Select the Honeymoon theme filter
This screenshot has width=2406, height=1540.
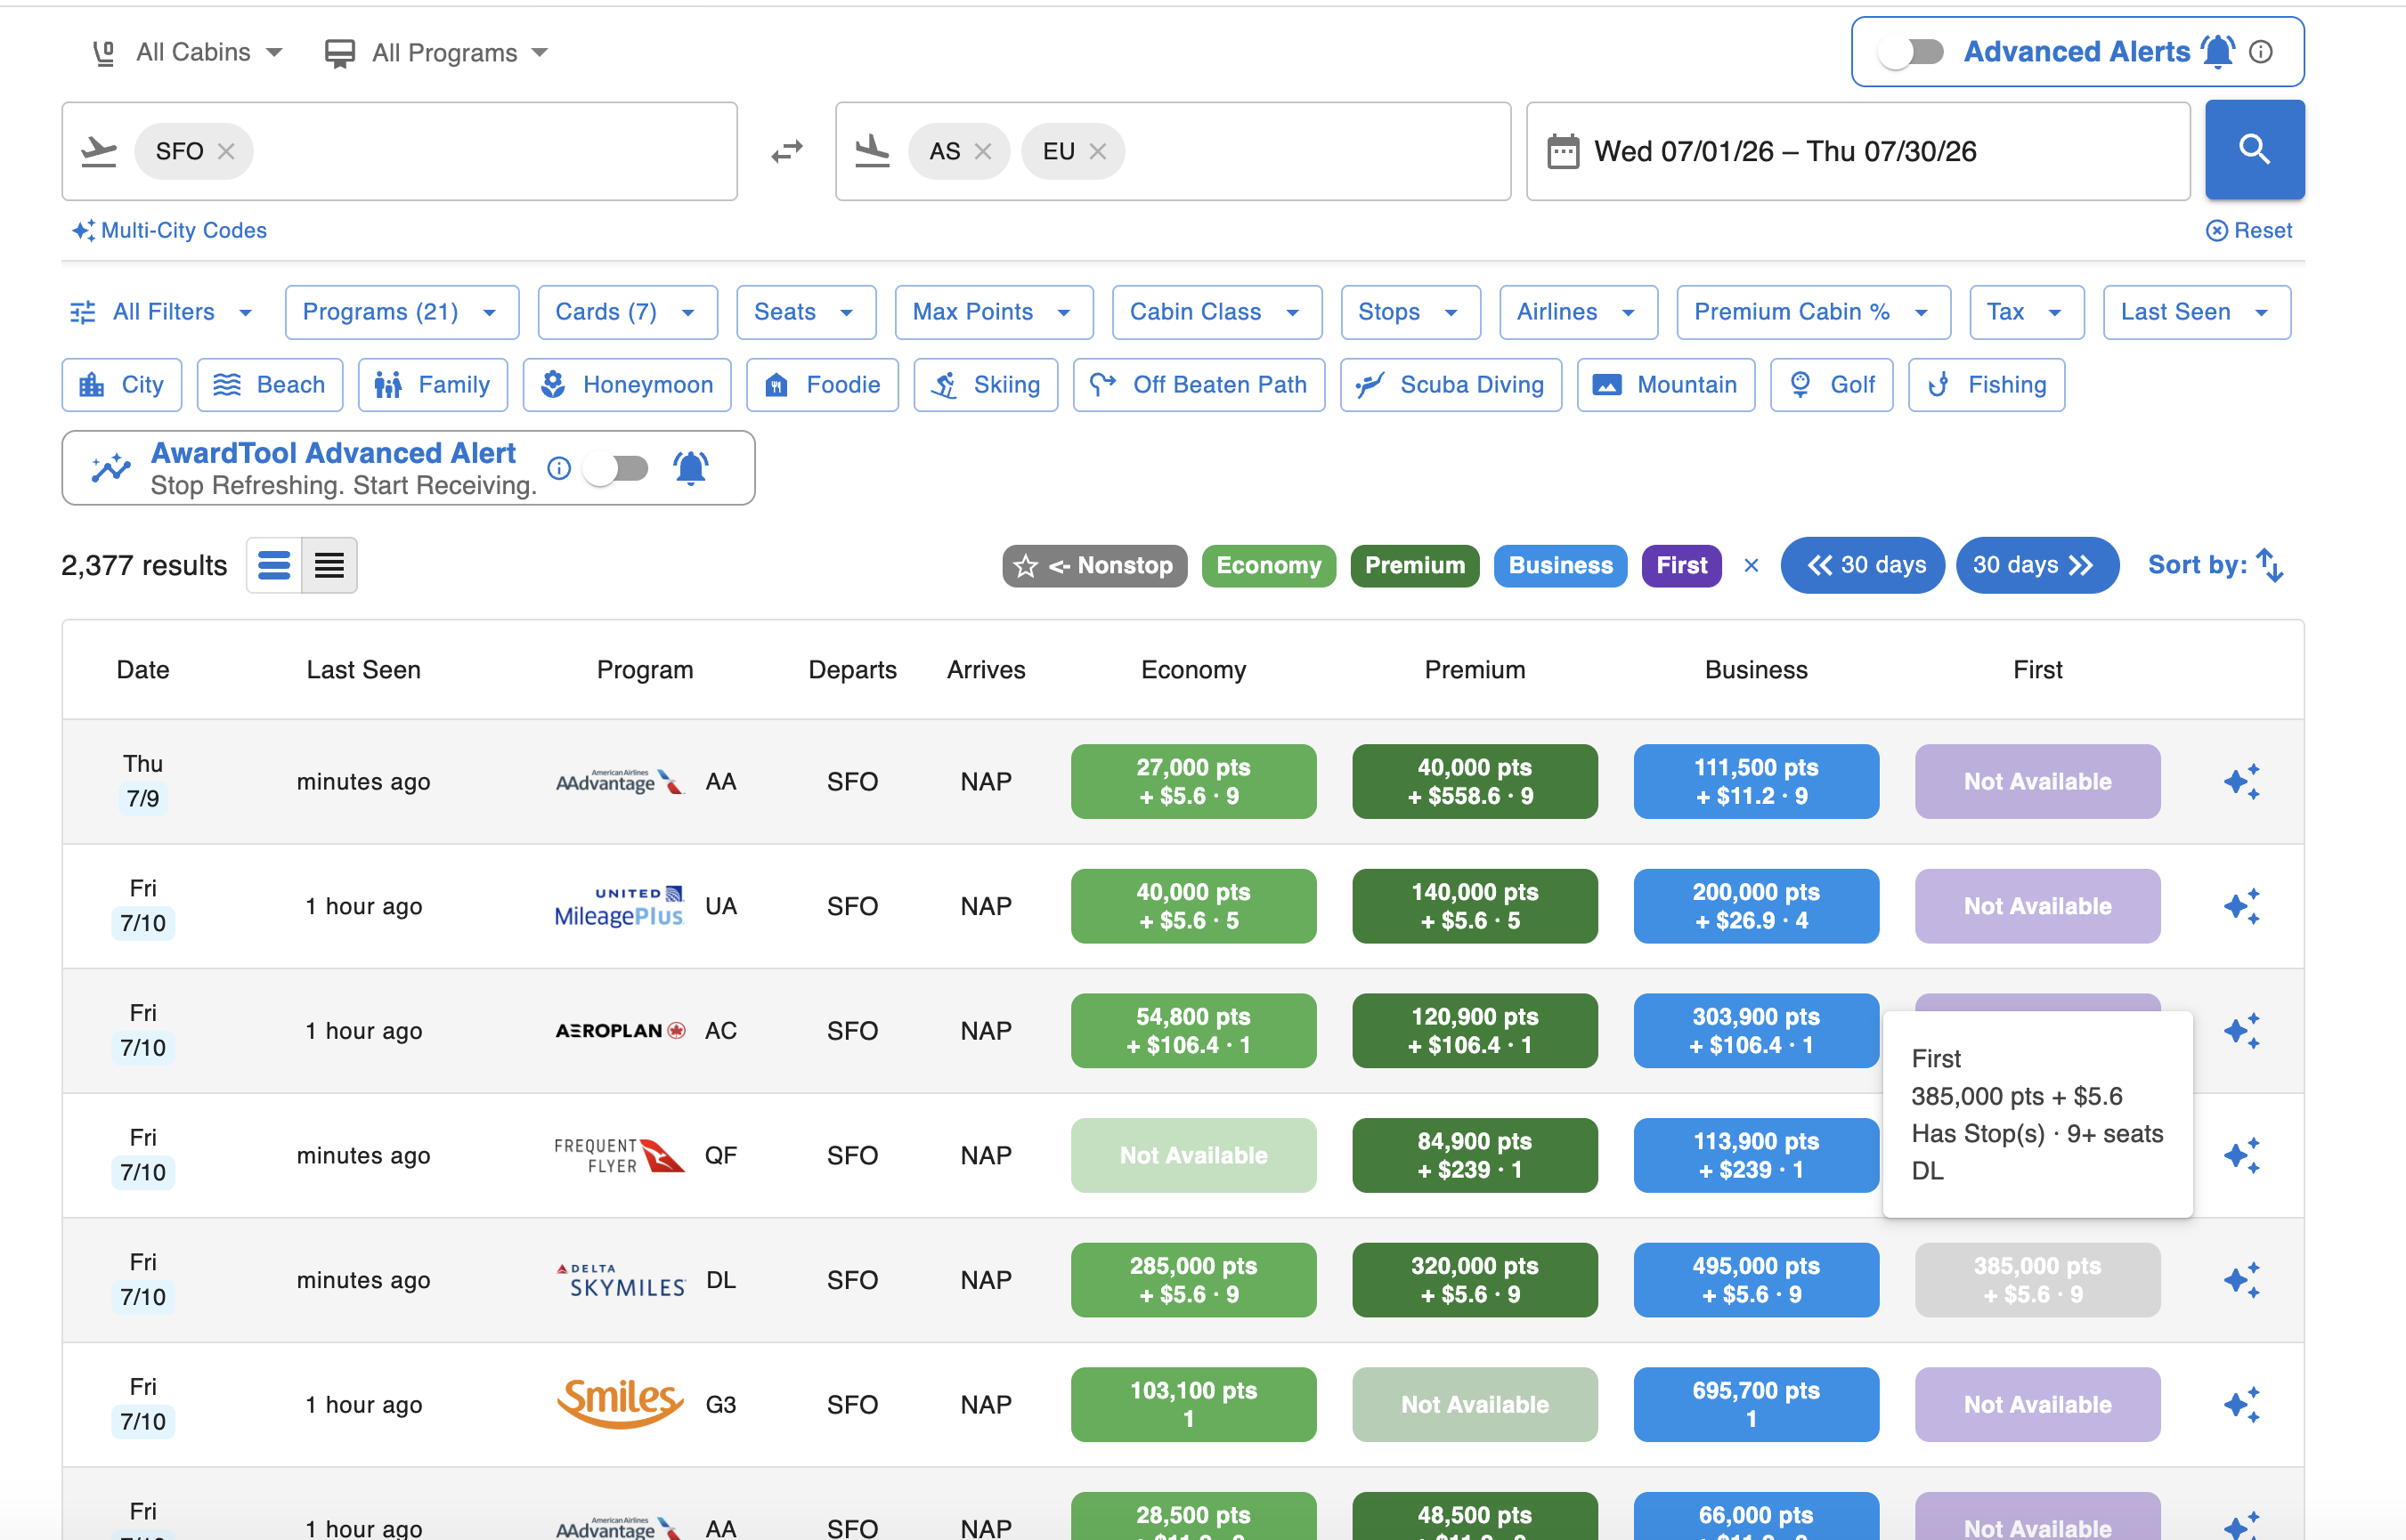click(627, 385)
